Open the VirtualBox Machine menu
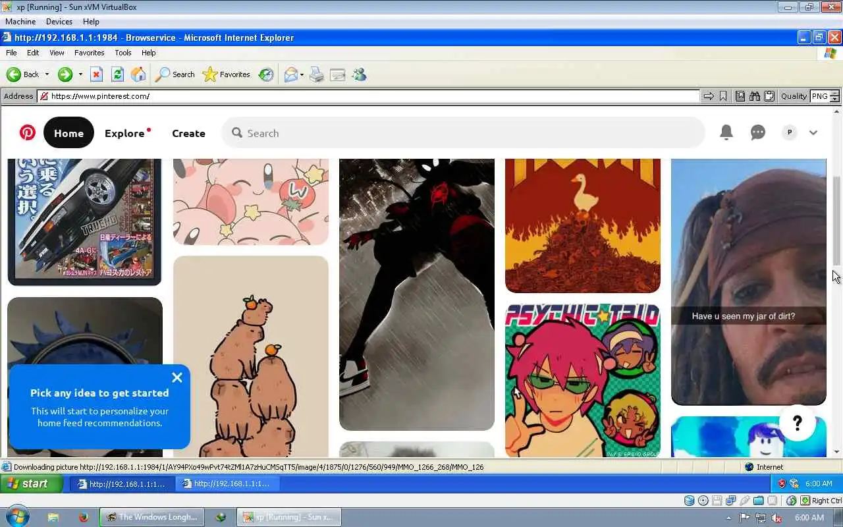The image size is (843, 527). [x=20, y=22]
